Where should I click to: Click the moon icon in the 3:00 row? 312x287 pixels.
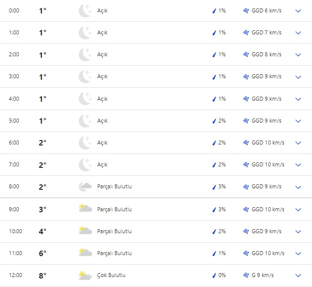(x=85, y=77)
